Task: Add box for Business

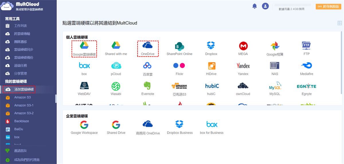Action: coord(212,128)
